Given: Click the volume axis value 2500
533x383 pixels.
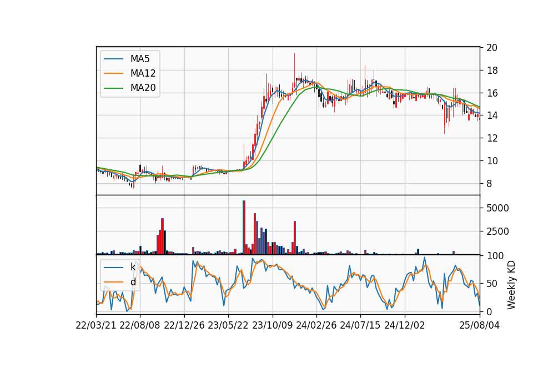Looking at the screenshot, I should click(x=497, y=231).
